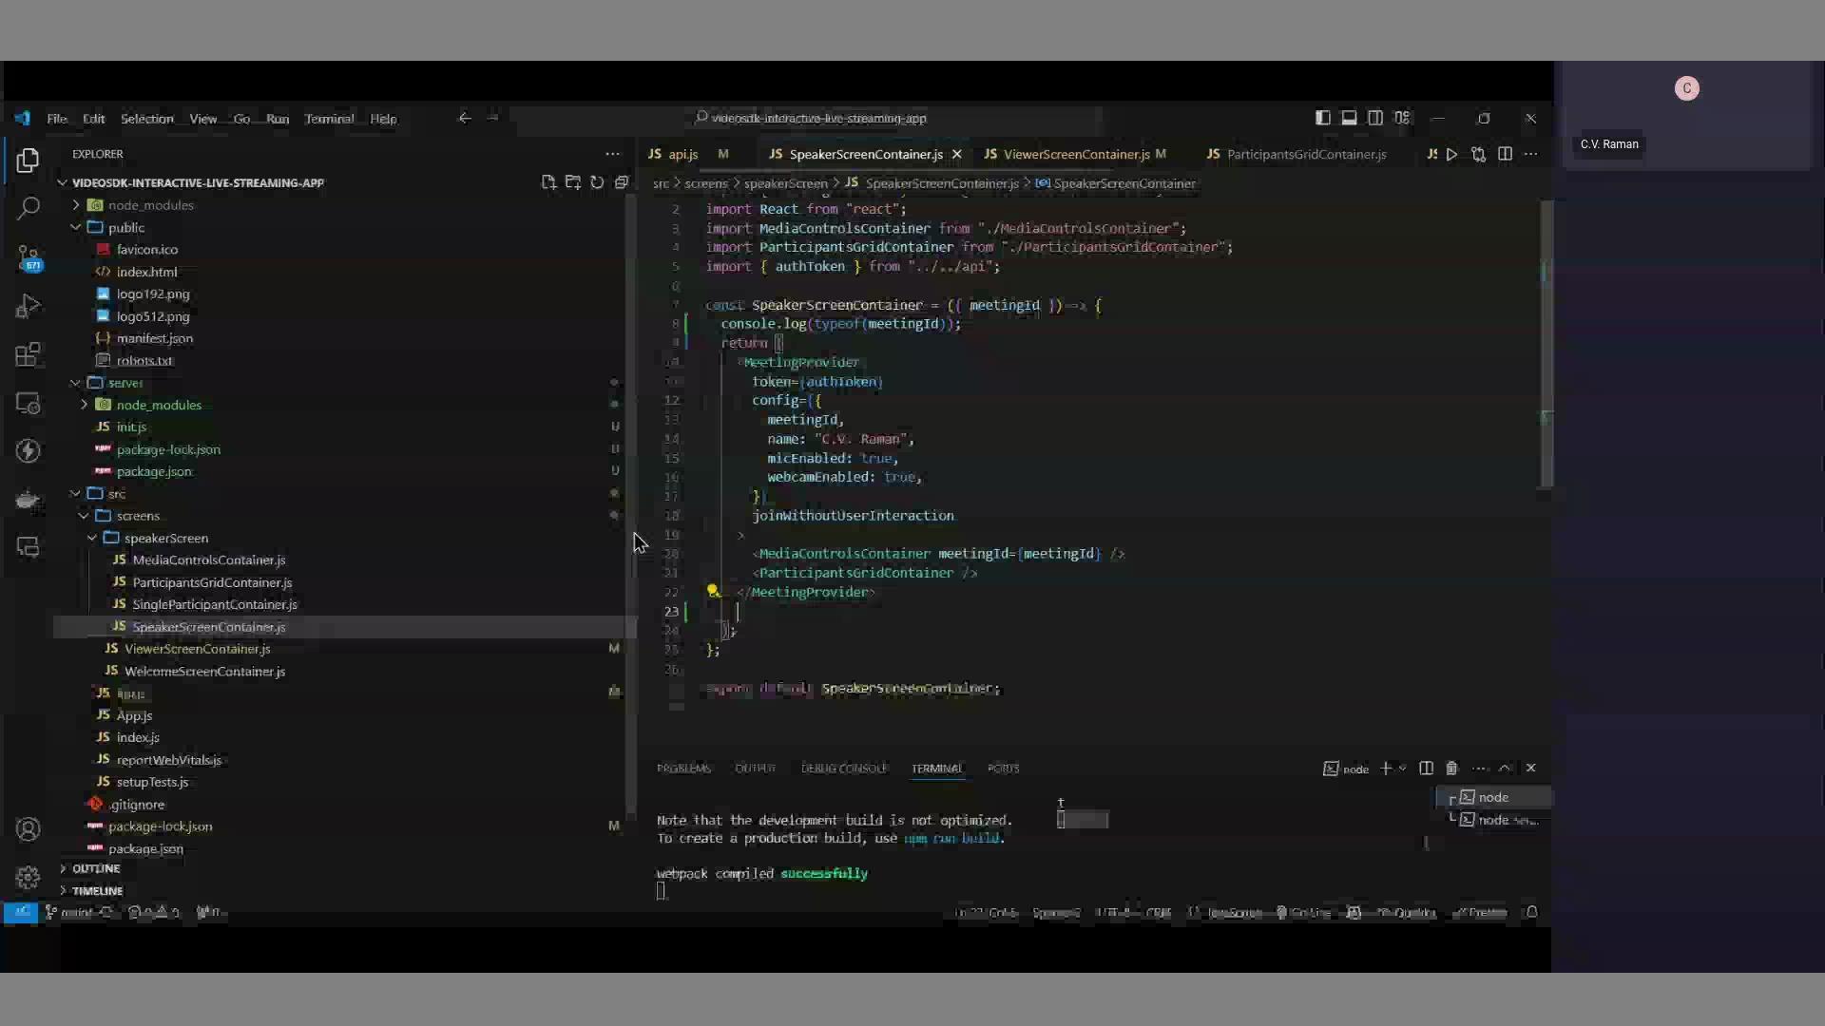The height and width of the screenshot is (1026, 1825).
Task: Close the terminal panel
Action: [x=1530, y=768]
